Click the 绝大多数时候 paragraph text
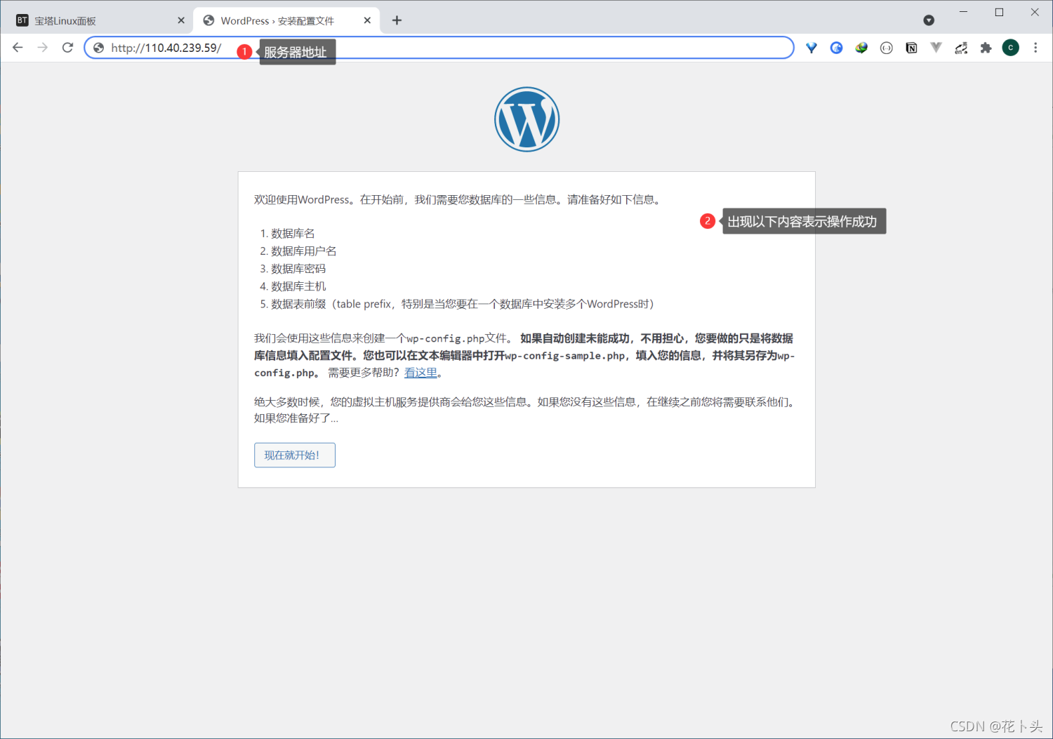The image size is (1053, 739). pyautogui.click(x=526, y=410)
